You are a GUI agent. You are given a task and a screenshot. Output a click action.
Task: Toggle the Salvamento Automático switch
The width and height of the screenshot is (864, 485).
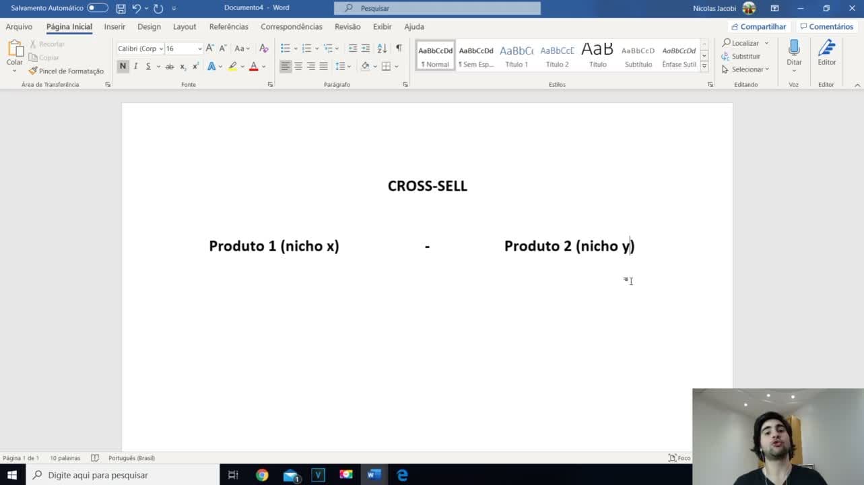[x=98, y=8]
